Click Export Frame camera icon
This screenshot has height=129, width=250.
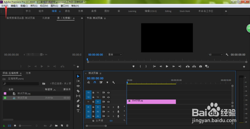point(200,66)
